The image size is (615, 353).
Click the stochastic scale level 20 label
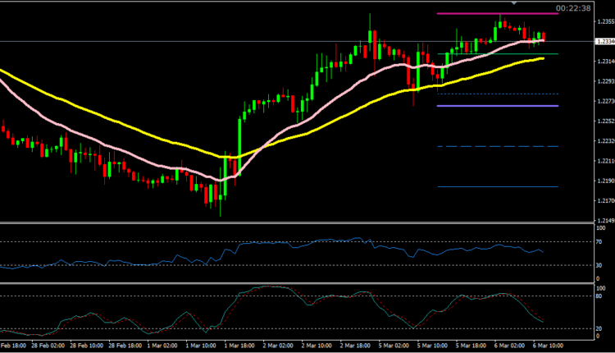[x=599, y=328]
